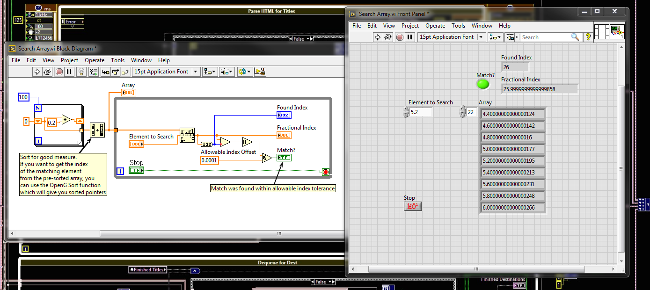Toggle Highlight Execution light bulb
Viewport: 650px width, 290px height.
(81, 72)
